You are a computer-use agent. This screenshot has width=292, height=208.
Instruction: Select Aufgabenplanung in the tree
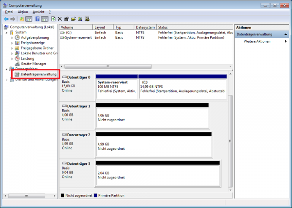click(x=35, y=37)
